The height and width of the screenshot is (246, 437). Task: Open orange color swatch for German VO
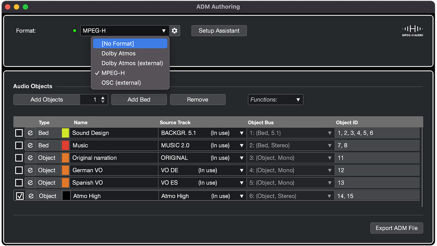(x=65, y=170)
